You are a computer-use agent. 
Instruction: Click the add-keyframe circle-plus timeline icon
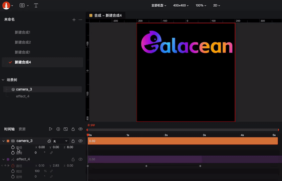58,129
